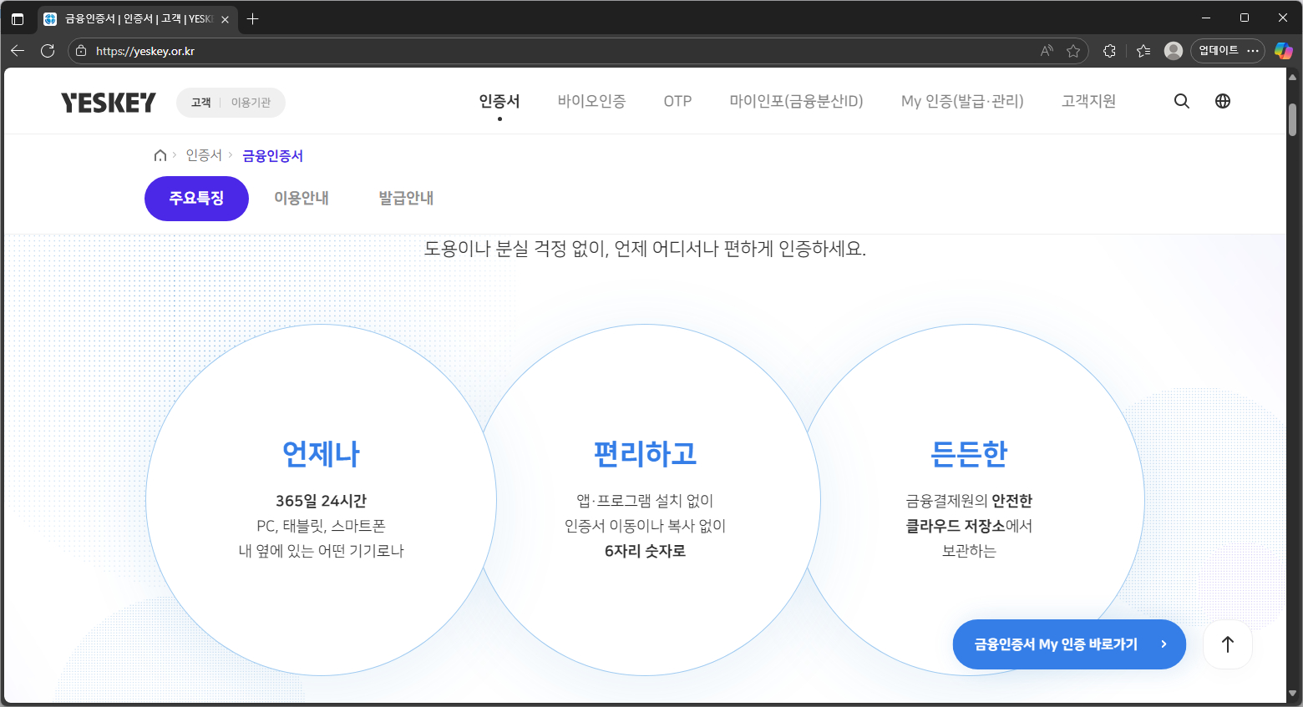Open Copilot from the browser toolbar
The image size is (1303, 707).
pyautogui.click(x=1284, y=51)
